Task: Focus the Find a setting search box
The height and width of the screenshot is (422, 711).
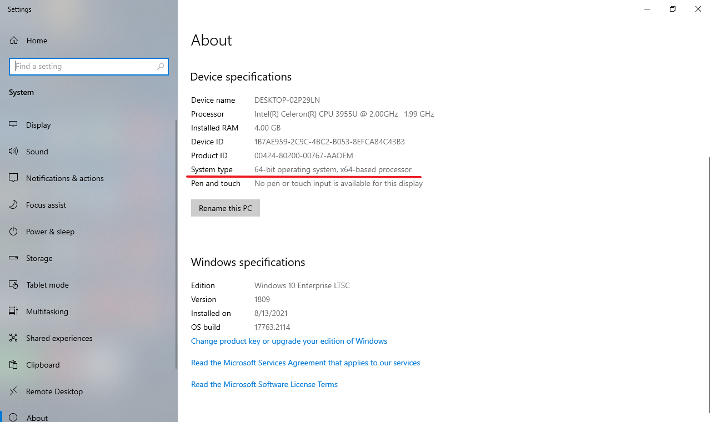Action: tap(83, 67)
